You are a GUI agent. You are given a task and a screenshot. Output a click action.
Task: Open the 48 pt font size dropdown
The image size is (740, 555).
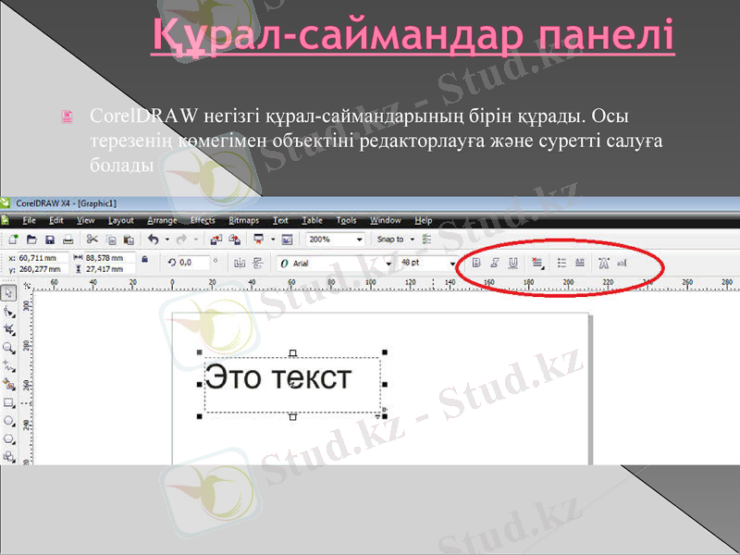click(x=453, y=263)
